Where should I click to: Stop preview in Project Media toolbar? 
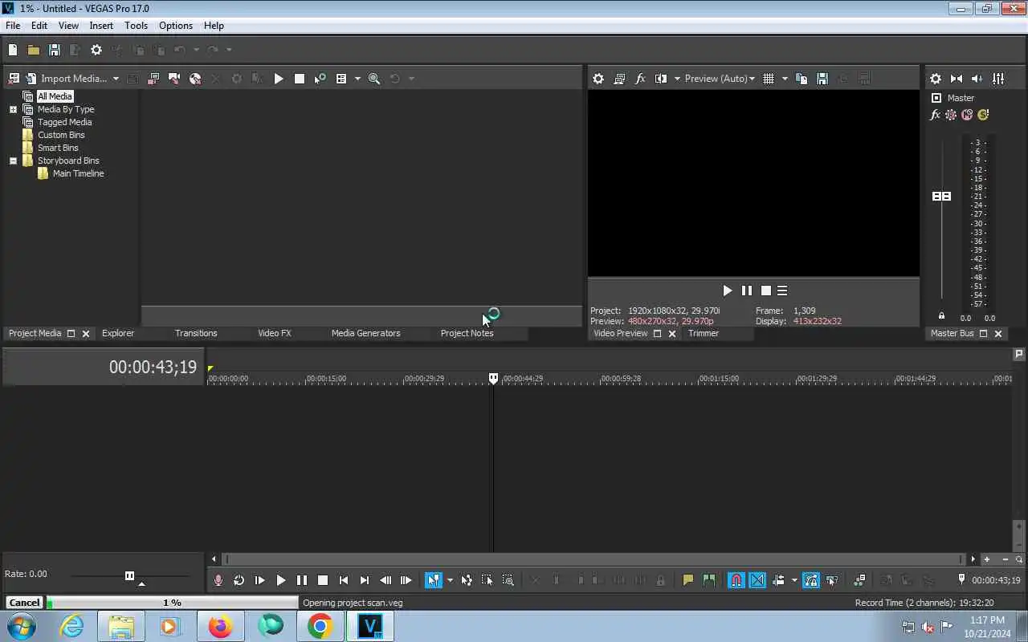tap(300, 79)
